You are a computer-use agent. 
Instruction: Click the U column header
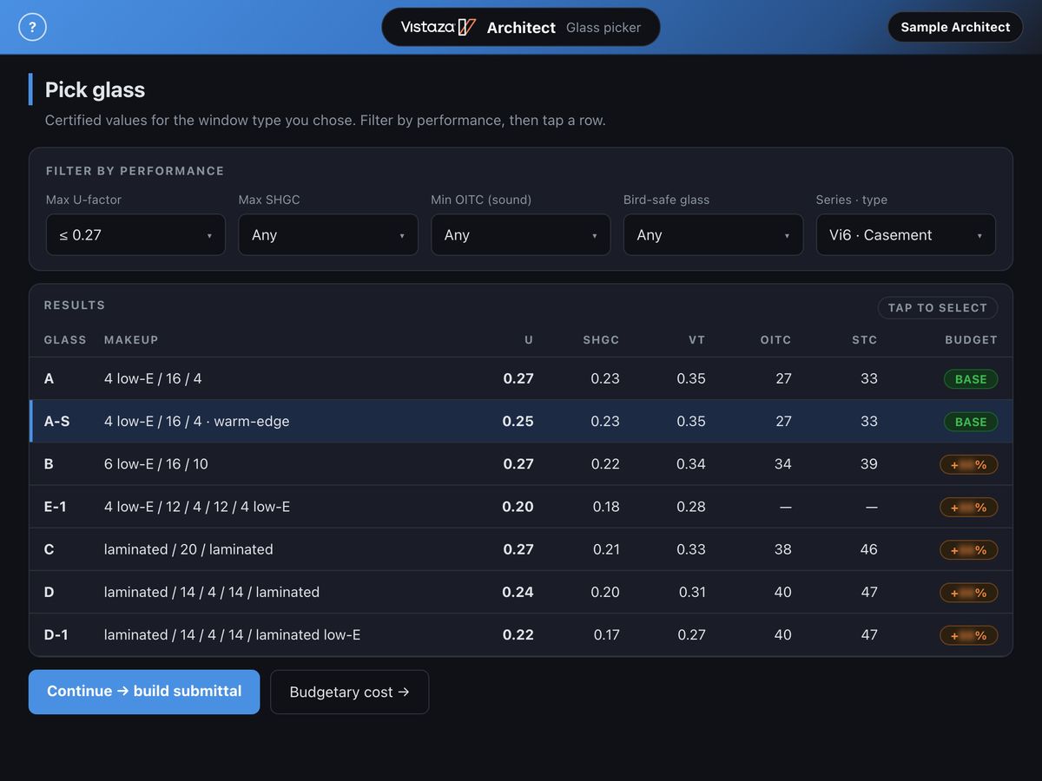tap(529, 340)
